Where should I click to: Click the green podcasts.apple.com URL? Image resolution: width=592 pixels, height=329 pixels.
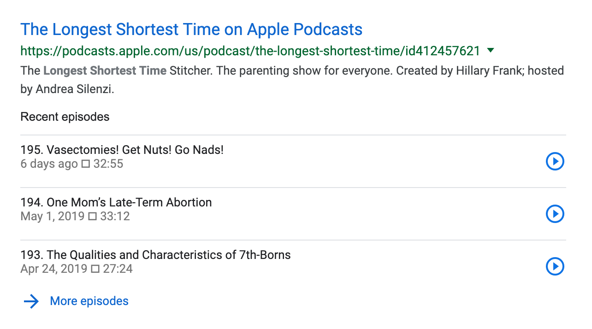(250, 51)
